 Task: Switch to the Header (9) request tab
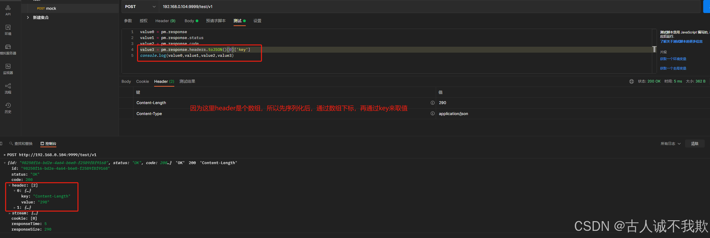[x=165, y=21]
